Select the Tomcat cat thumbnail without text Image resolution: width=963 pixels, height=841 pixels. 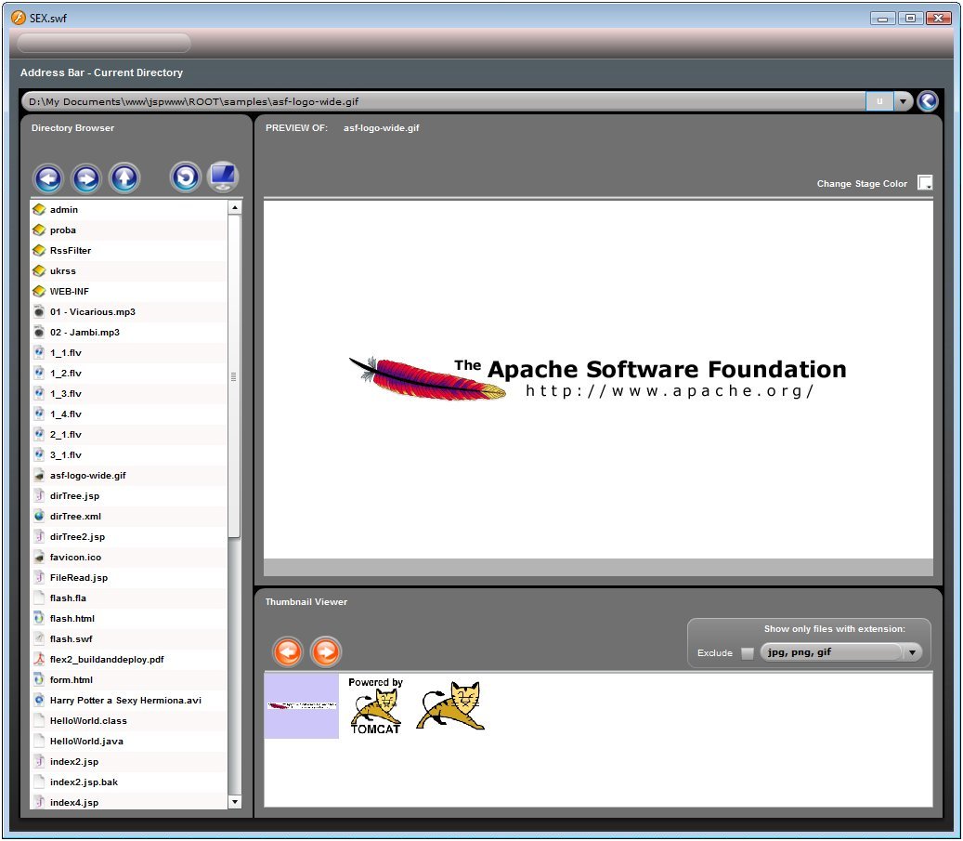pos(451,705)
